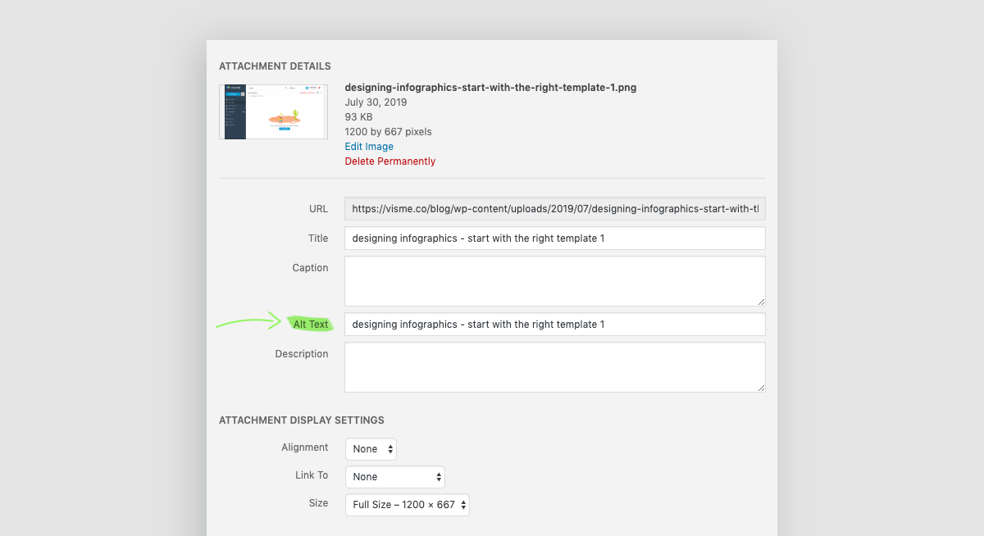Screen dimensions: 984x536
Task: Click the Caption field label
Action: 310,268
